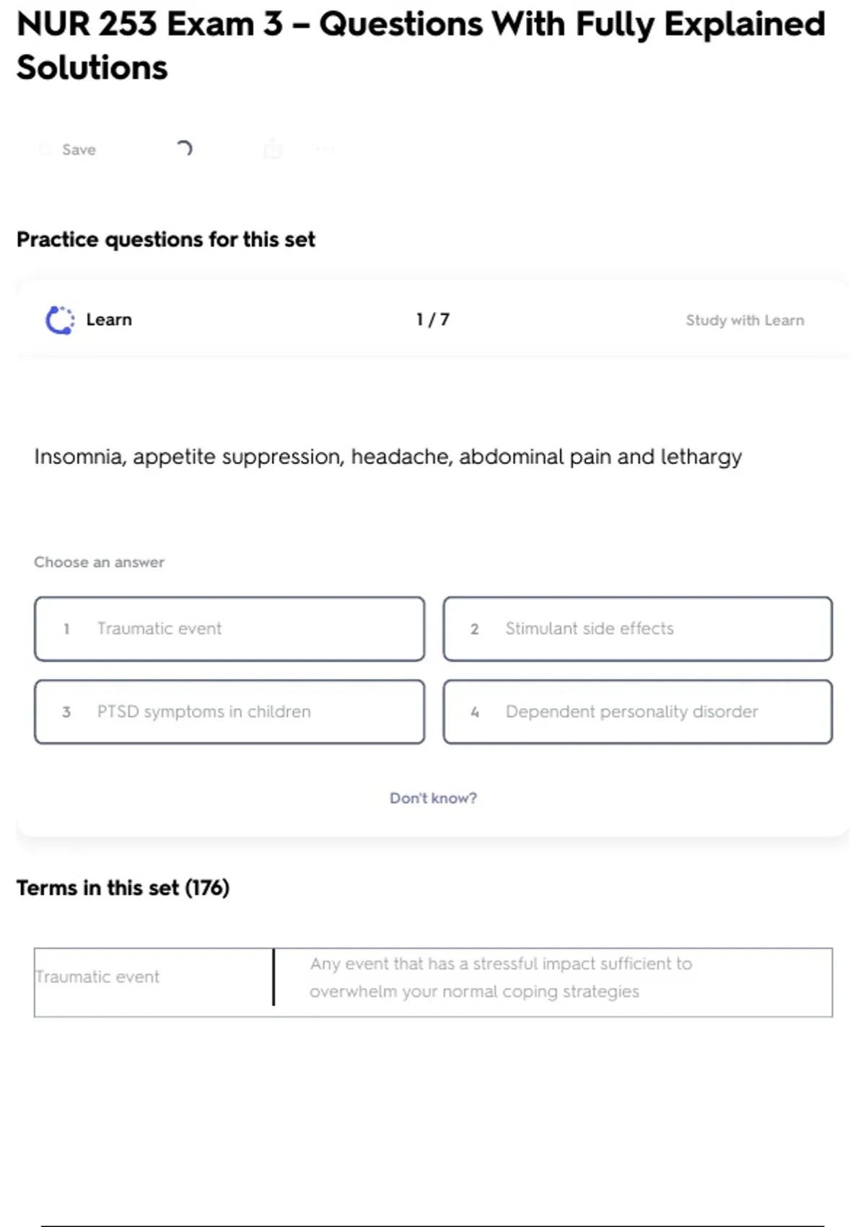Click the Terms in this set (176) heading
This screenshot has height=1227, width=866.
(x=123, y=888)
